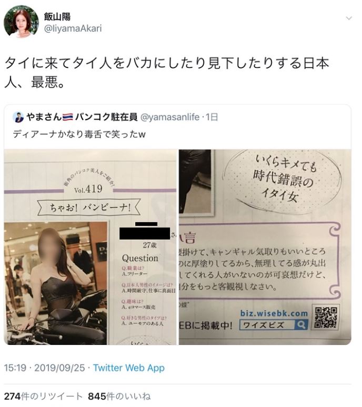Open the tweet options chevron menu
362x407 pixels.
[x=349, y=18]
